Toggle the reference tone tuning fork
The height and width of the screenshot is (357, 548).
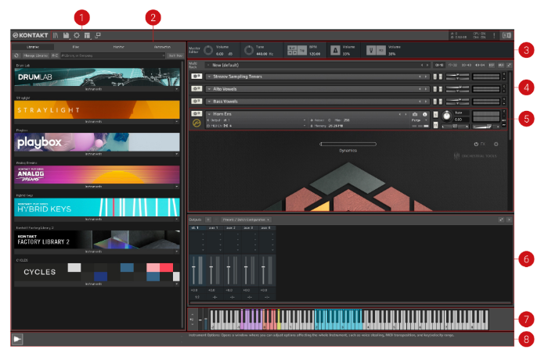point(371,50)
